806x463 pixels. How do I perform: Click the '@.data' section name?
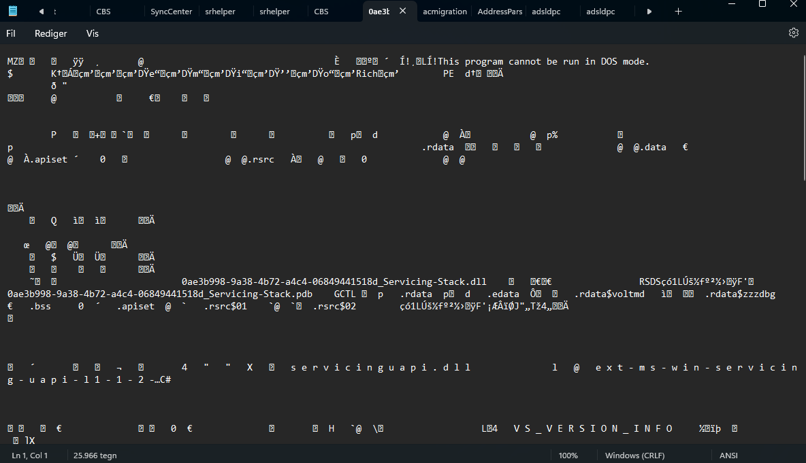point(649,148)
